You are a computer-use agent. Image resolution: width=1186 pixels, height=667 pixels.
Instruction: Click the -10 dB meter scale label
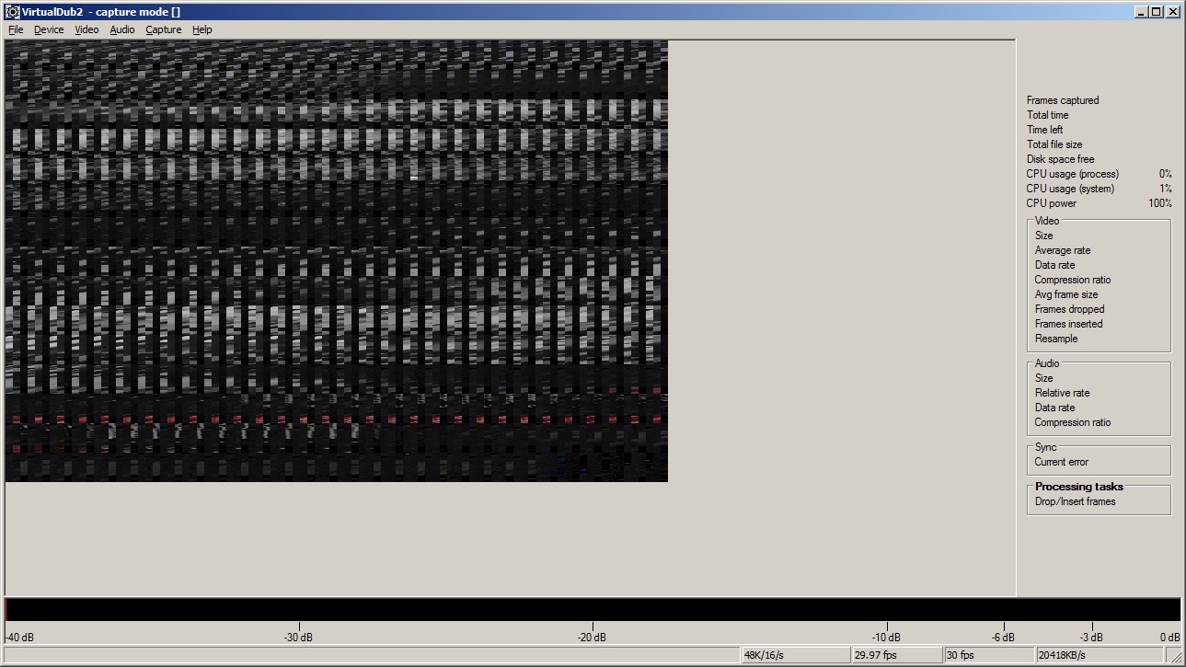(x=886, y=638)
